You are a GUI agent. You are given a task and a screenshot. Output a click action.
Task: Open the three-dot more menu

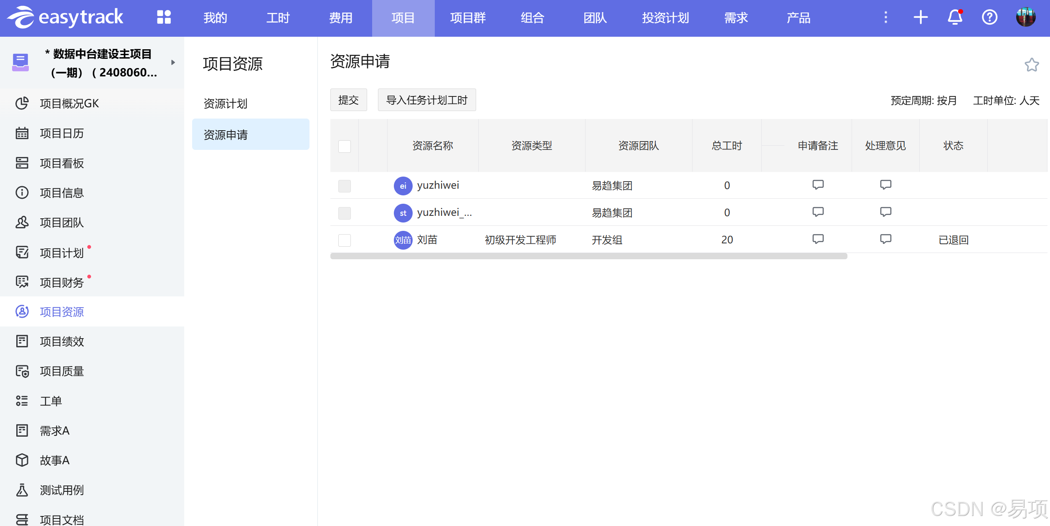point(885,18)
